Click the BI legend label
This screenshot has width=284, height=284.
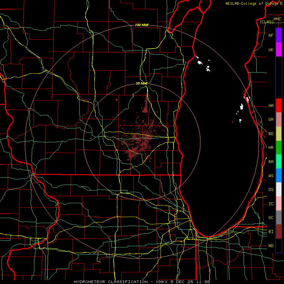(271, 232)
